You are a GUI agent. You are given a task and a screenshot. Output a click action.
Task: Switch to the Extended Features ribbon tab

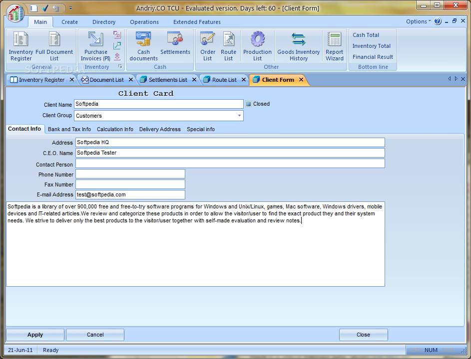[x=197, y=22]
